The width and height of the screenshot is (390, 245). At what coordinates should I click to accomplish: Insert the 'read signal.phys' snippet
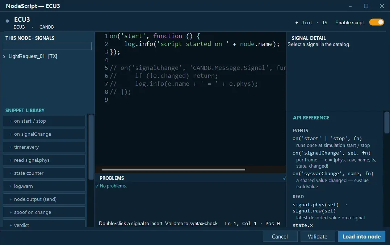[x=44, y=160]
